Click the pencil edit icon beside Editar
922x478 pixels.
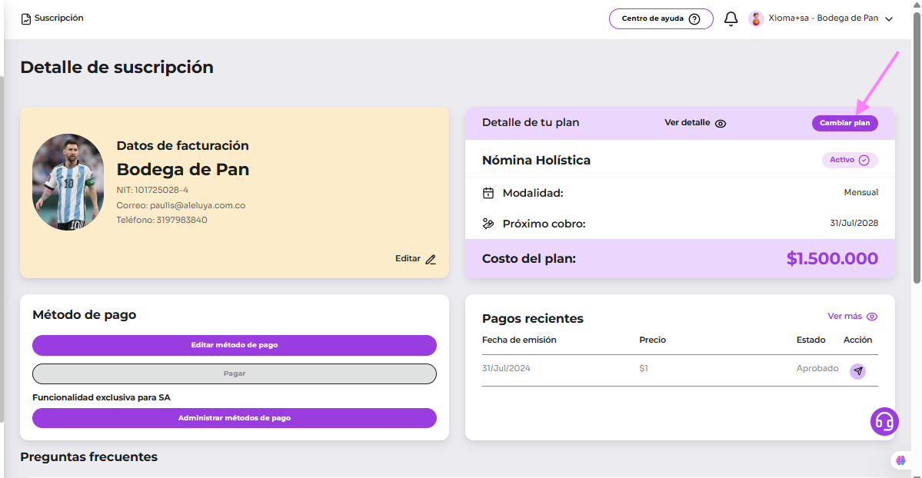pos(431,259)
